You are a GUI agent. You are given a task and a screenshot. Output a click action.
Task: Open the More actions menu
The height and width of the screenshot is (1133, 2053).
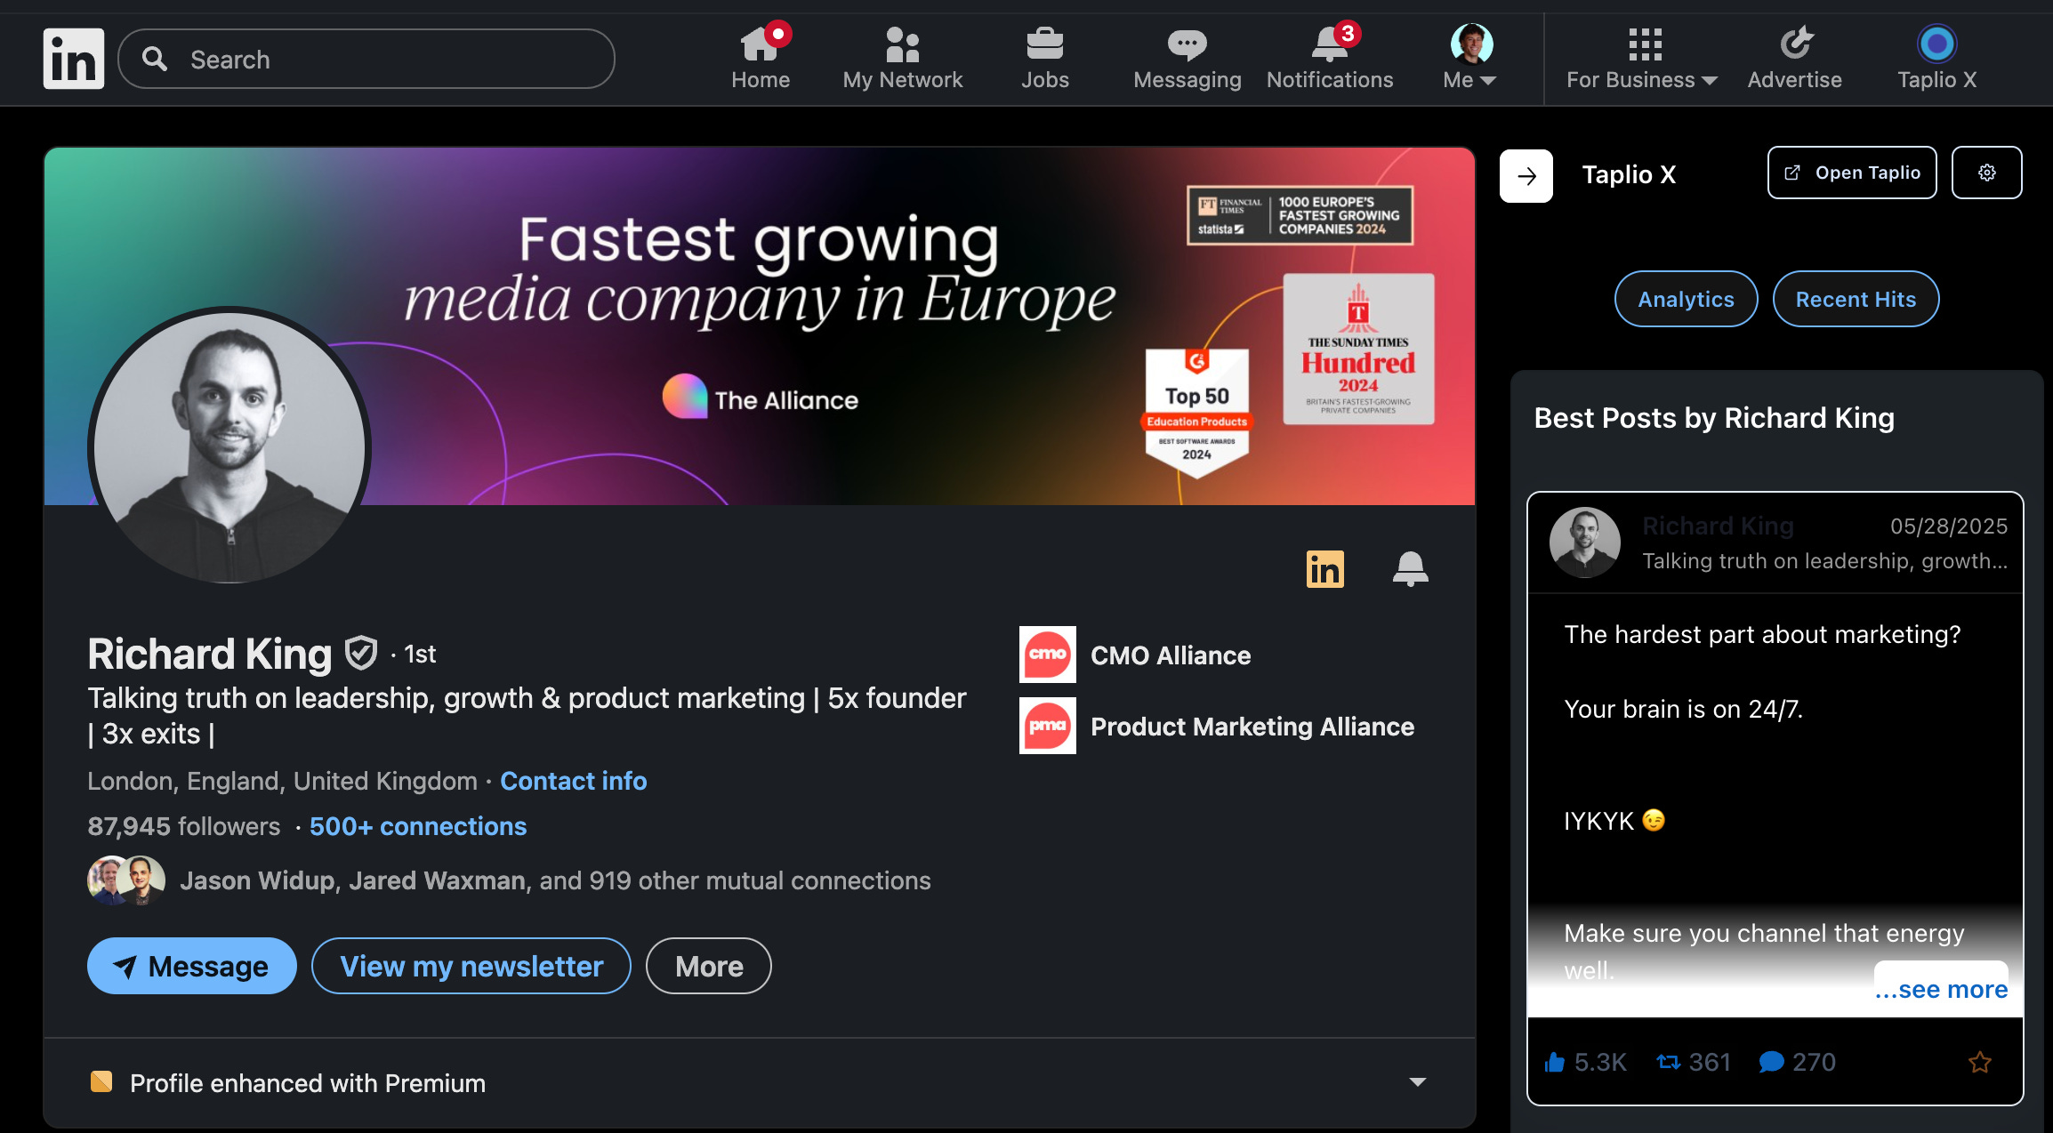pos(709,966)
